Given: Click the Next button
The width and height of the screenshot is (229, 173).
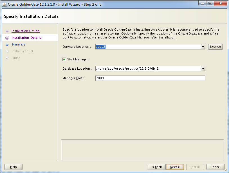Looking at the screenshot, I should pos(175,167).
